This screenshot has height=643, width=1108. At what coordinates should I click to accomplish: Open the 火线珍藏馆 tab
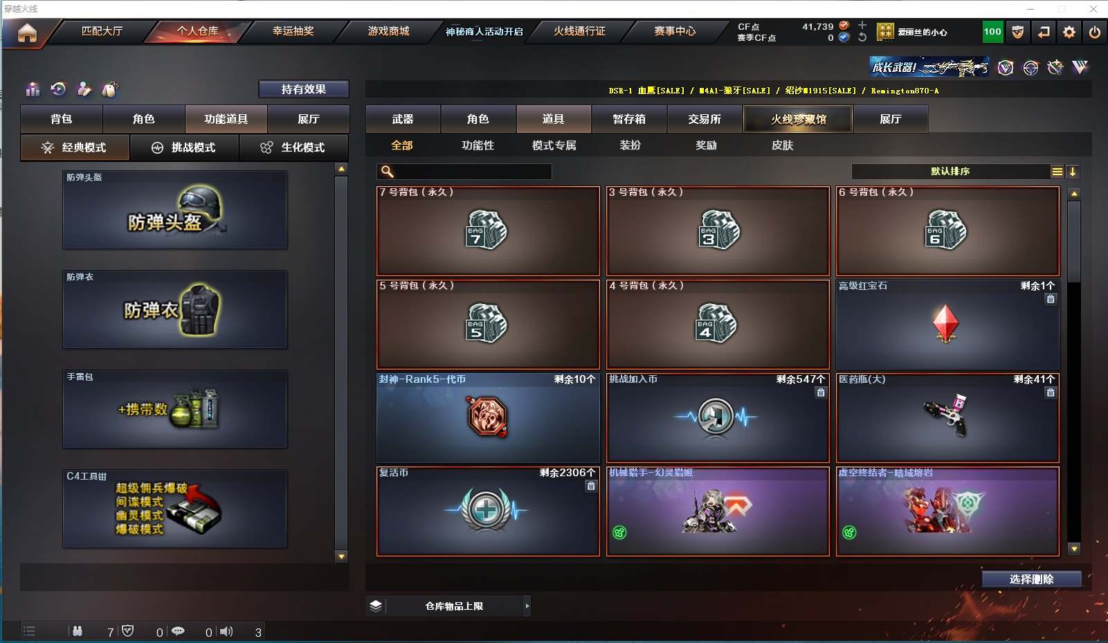tap(799, 119)
